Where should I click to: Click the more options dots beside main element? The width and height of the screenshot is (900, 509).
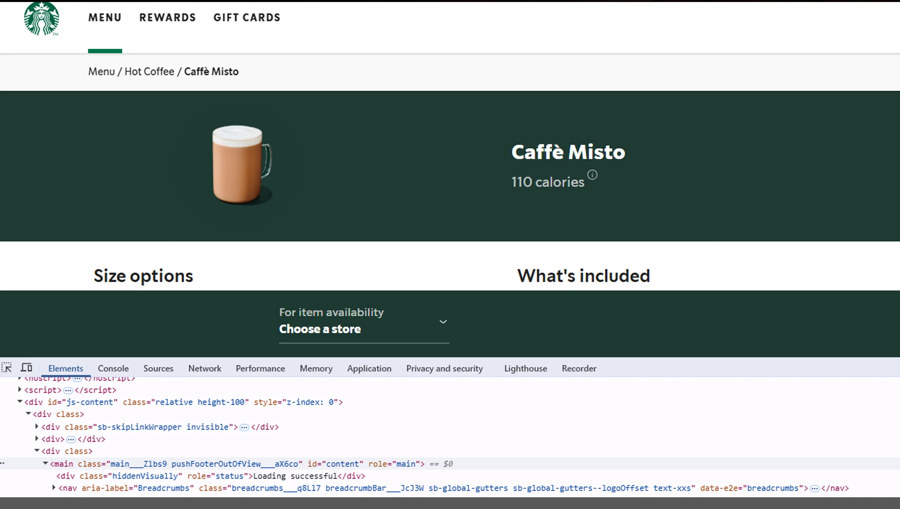point(3,463)
